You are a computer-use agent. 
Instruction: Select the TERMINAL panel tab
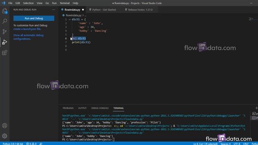(x=119, y=108)
